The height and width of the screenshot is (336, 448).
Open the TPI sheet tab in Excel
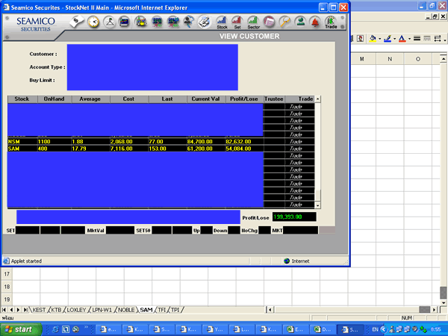click(x=175, y=310)
